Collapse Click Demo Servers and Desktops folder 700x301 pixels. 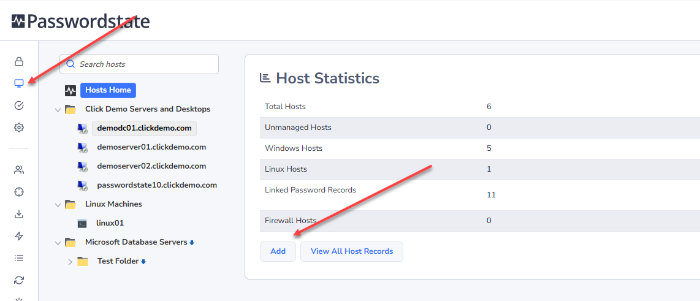click(x=58, y=109)
